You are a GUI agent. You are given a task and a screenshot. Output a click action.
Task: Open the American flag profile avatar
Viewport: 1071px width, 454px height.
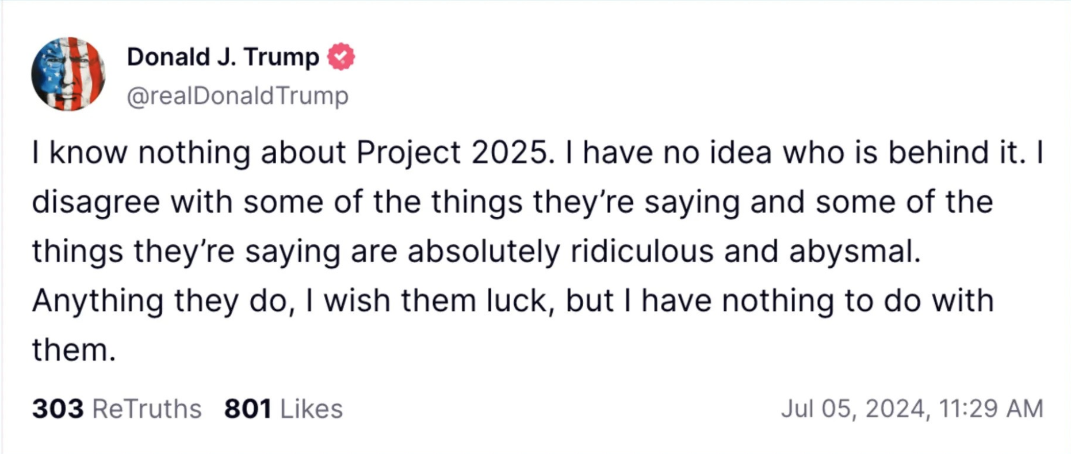68,74
